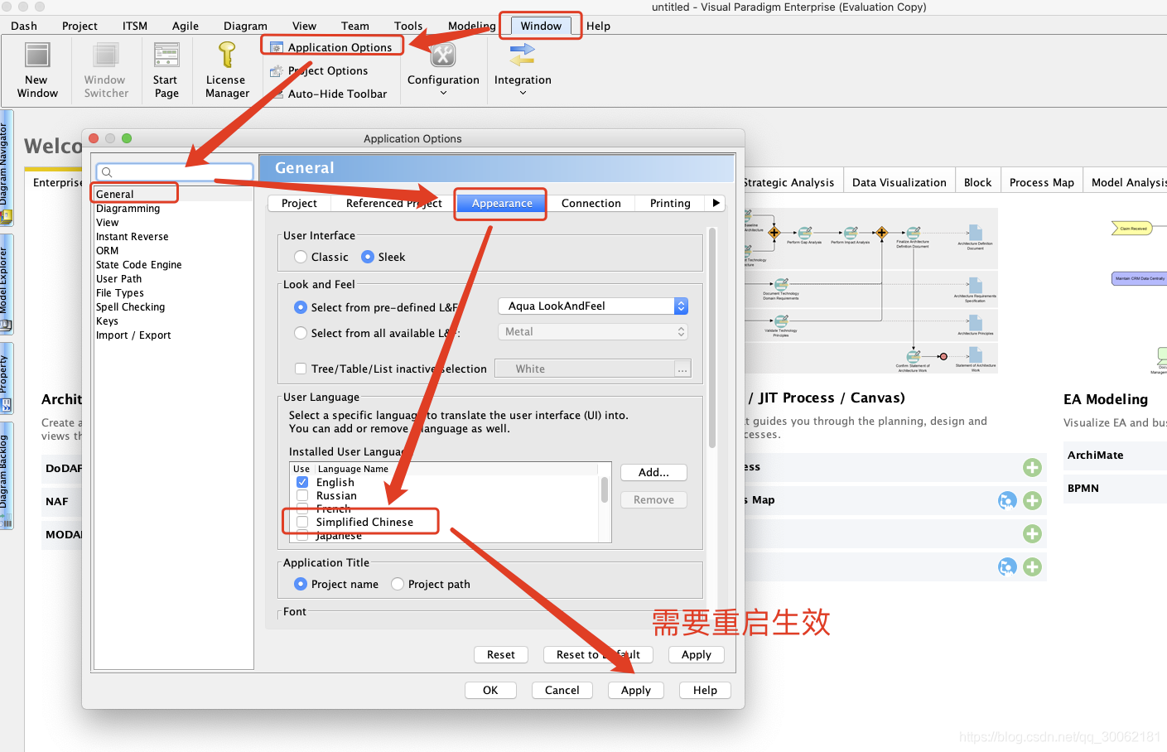Expand the Integration dropdown chevron

click(x=523, y=94)
